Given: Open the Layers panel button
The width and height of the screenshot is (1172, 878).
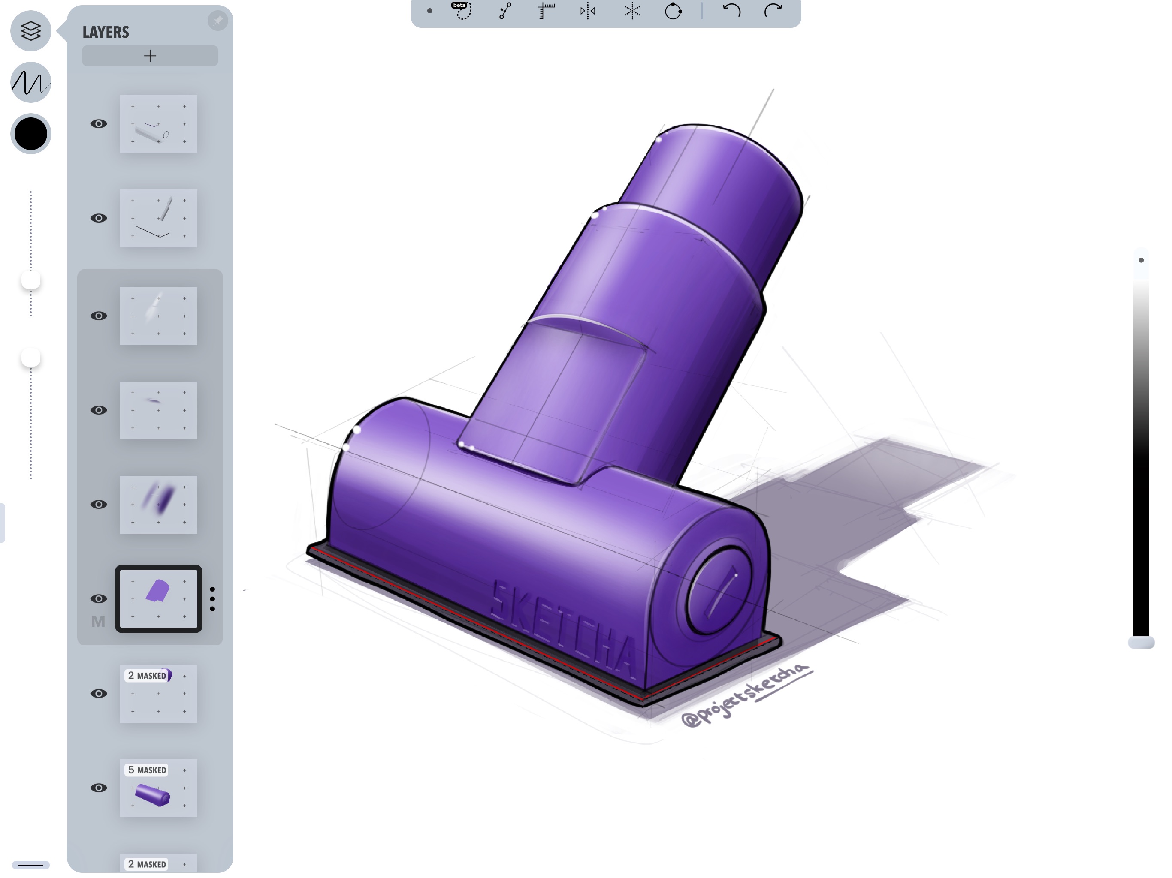Looking at the screenshot, I should click(x=31, y=31).
